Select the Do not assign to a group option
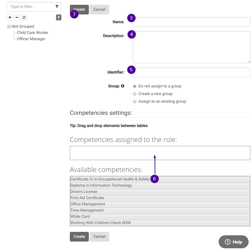Image resolution: width=252 pixels, height=250 pixels. [135, 86]
